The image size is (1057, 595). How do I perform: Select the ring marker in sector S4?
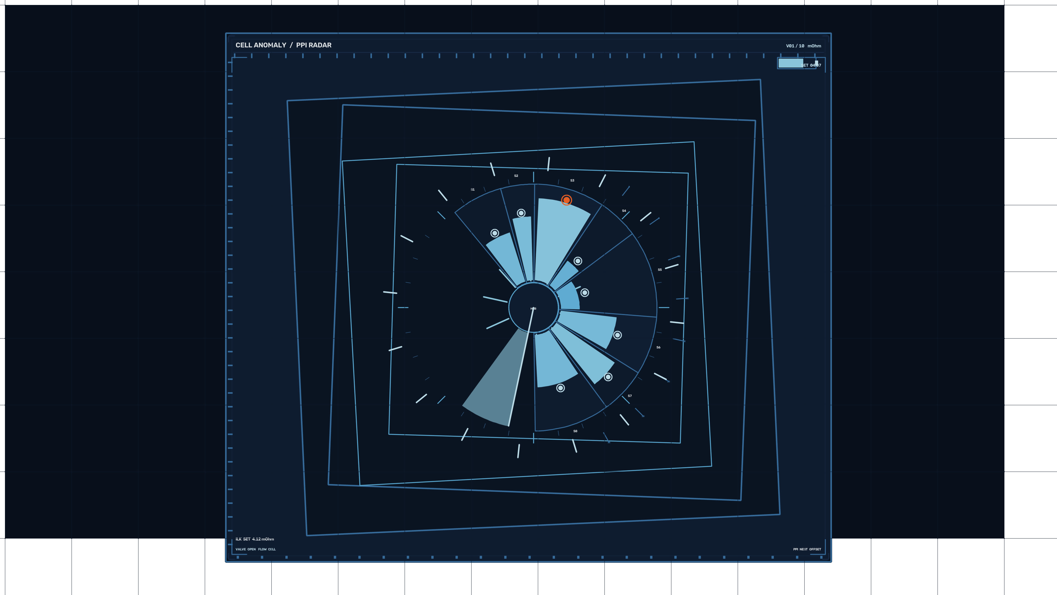point(578,261)
